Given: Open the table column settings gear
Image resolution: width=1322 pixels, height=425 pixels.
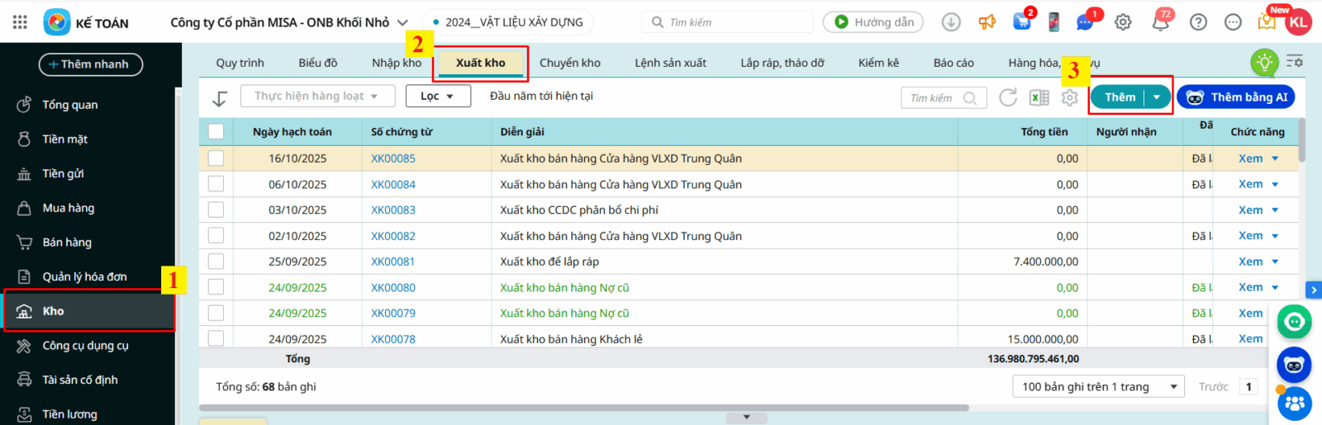Looking at the screenshot, I should (x=1070, y=97).
